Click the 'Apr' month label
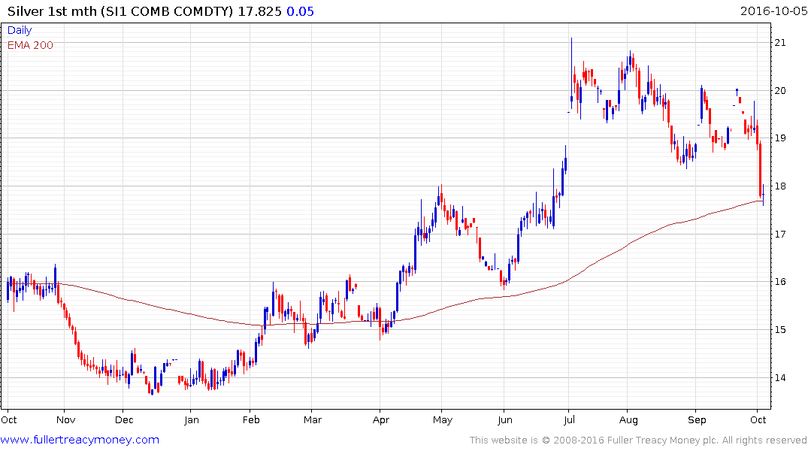Image resolution: width=808 pixels, height=451 pixels. [381, 419]
